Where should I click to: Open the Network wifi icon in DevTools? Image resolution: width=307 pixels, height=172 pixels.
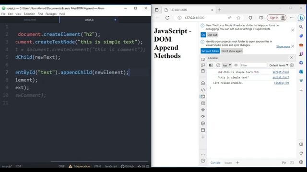203,110
